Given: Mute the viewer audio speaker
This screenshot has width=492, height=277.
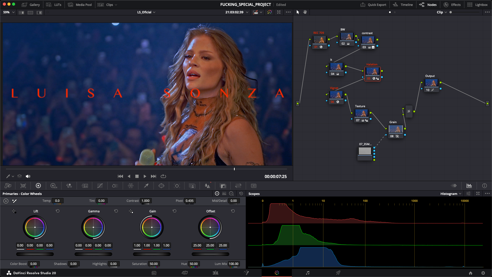Looking at the screenshot, I should tap(28, 176).
